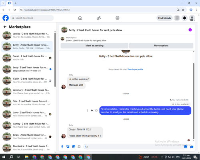Click the blue unread dot on Lexy row
The image size is (200, 160).
pos(50,69)
